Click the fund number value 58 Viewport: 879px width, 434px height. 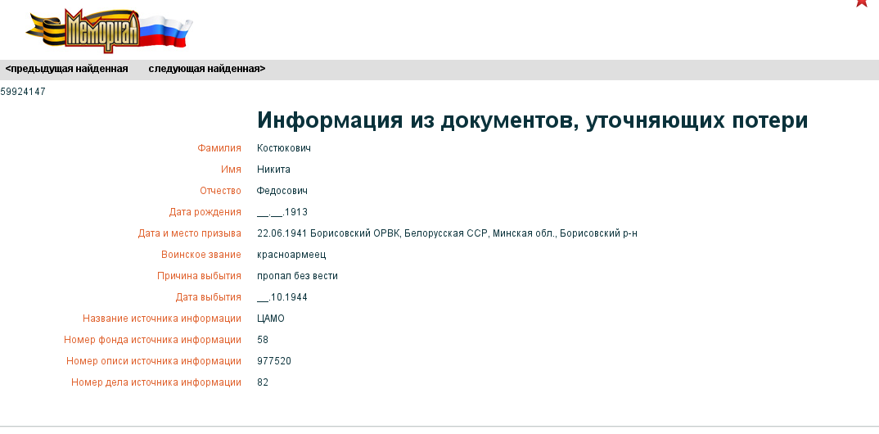click(263, 340)
